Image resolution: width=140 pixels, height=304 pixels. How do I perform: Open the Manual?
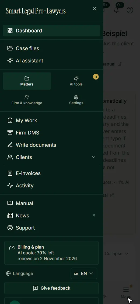click(x=51, y=203)
